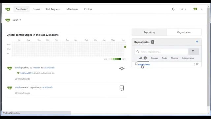Screen dimensions: 211x119
Task: Click the repositories count badge
Action: click(x=153, y=42)
